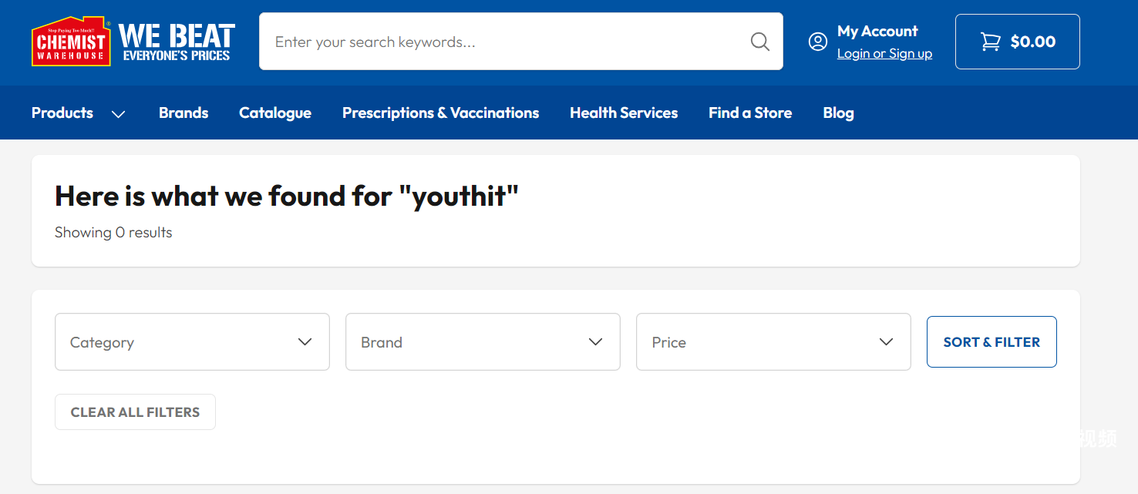Image resolution: width=1138 pixels, height=494 pixels.
Task: Open the shopping cart icon
Action: (x=990, y=42)
